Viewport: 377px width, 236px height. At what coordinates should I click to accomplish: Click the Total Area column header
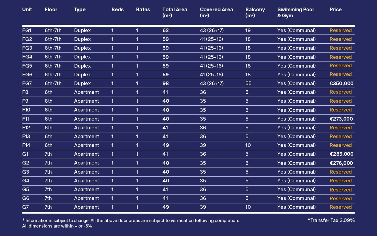coord(175,12)
